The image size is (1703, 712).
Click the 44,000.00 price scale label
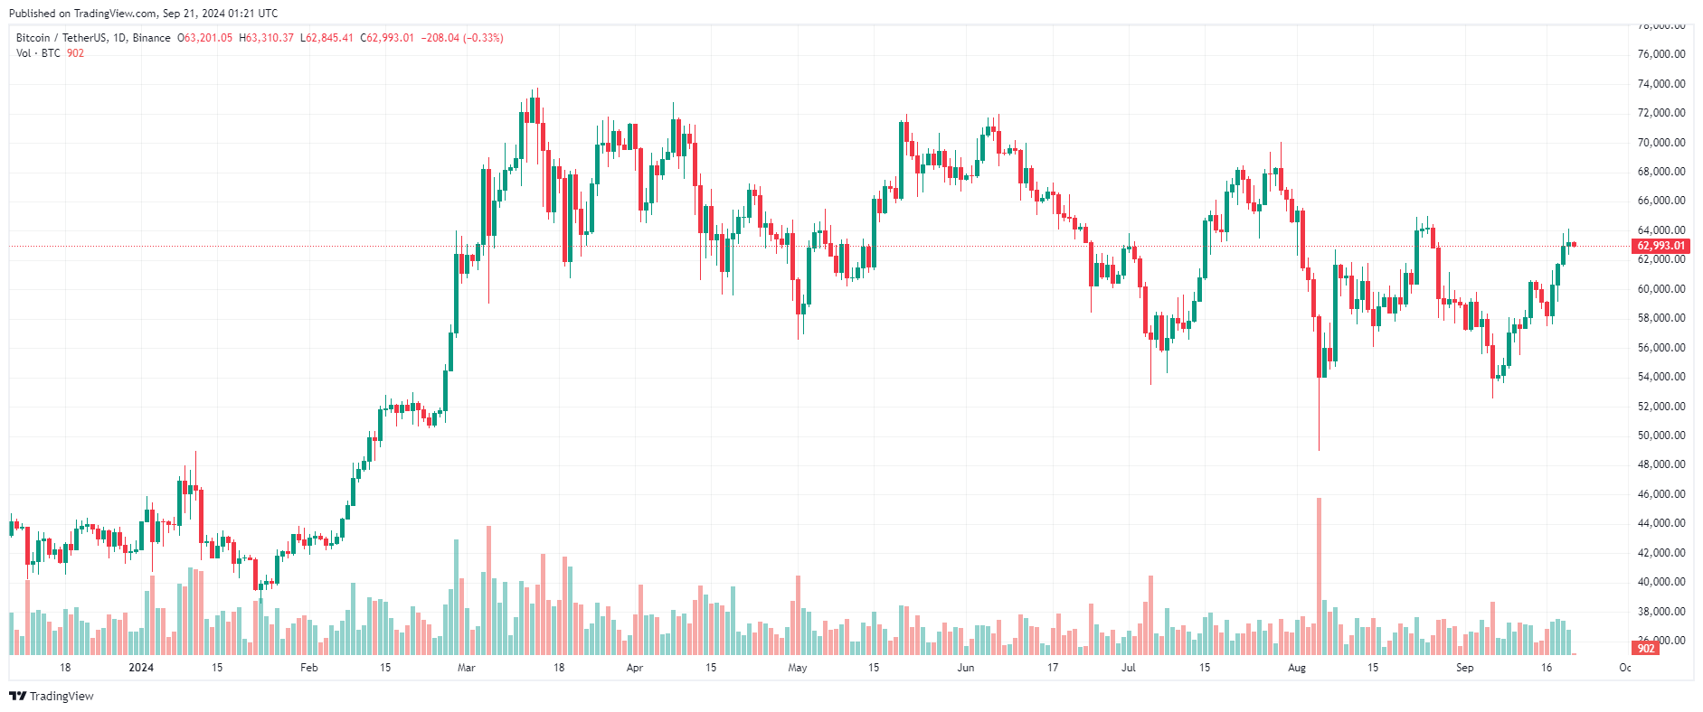tap(1661, 523)
